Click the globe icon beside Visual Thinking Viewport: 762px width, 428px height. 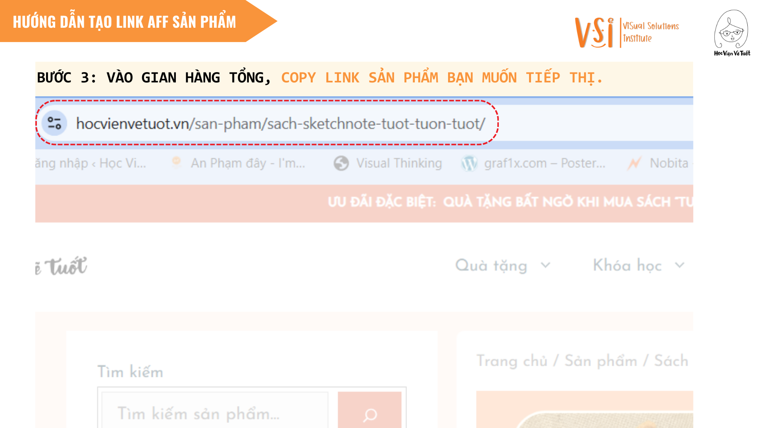(341, 163)
